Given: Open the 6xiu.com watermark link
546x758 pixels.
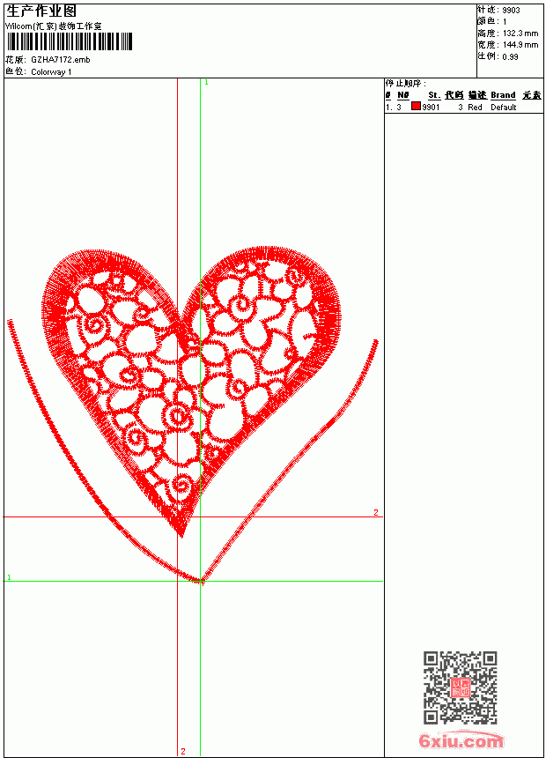Looking at the screenshot, I should pos(461,739).
